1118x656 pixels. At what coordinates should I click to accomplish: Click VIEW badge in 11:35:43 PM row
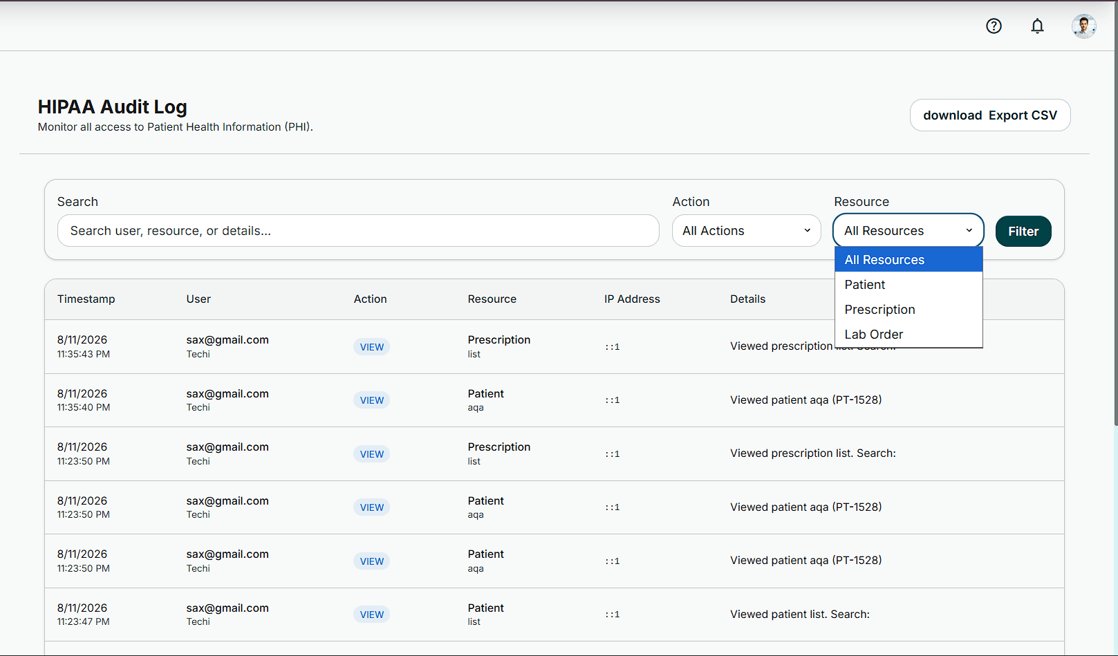coord(371,347)
